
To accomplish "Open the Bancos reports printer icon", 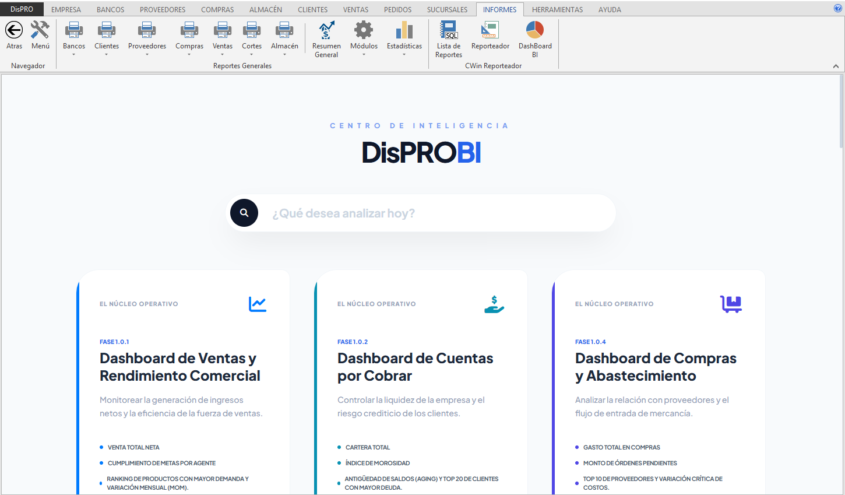I will (74, 30).
